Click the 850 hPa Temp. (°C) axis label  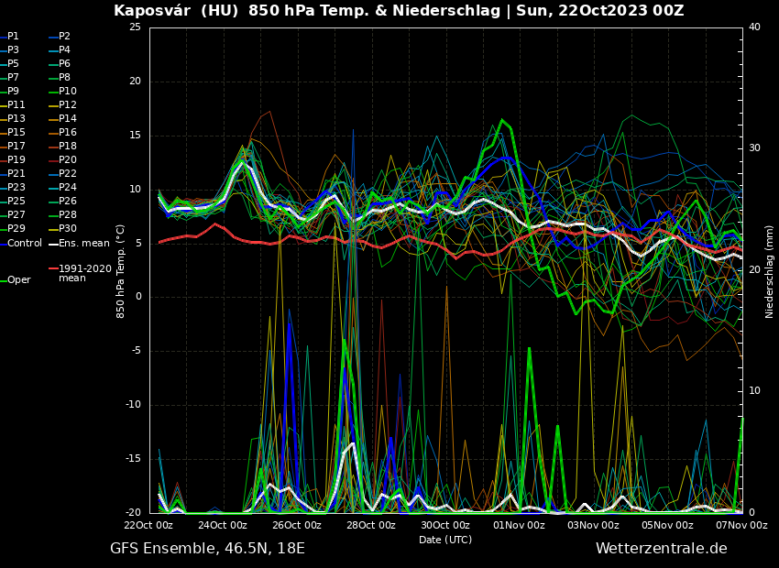click(121, 271)
